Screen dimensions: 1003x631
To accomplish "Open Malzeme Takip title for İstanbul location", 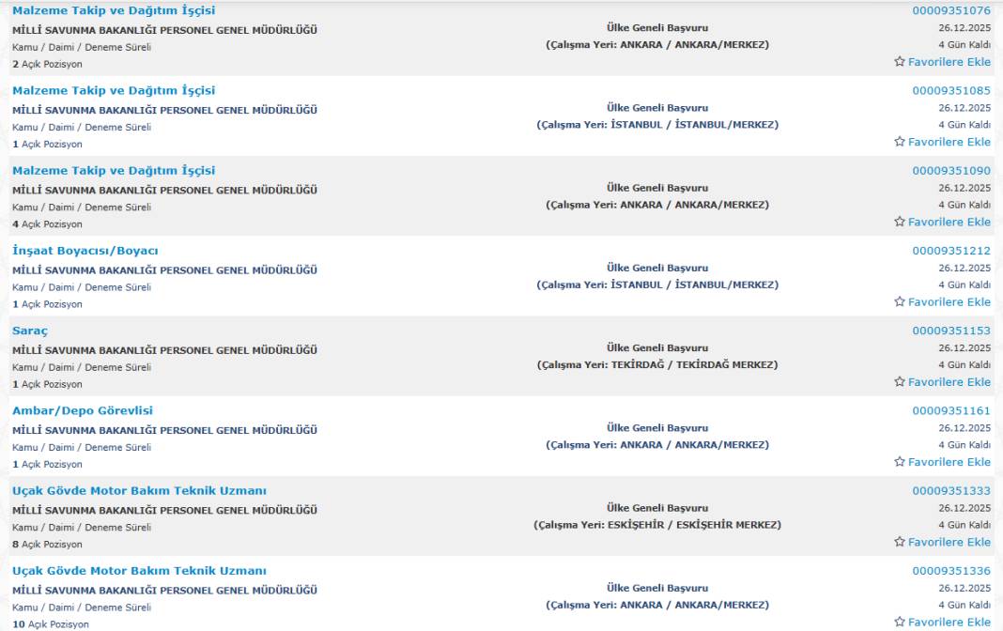I will click(x=114, y=90).
